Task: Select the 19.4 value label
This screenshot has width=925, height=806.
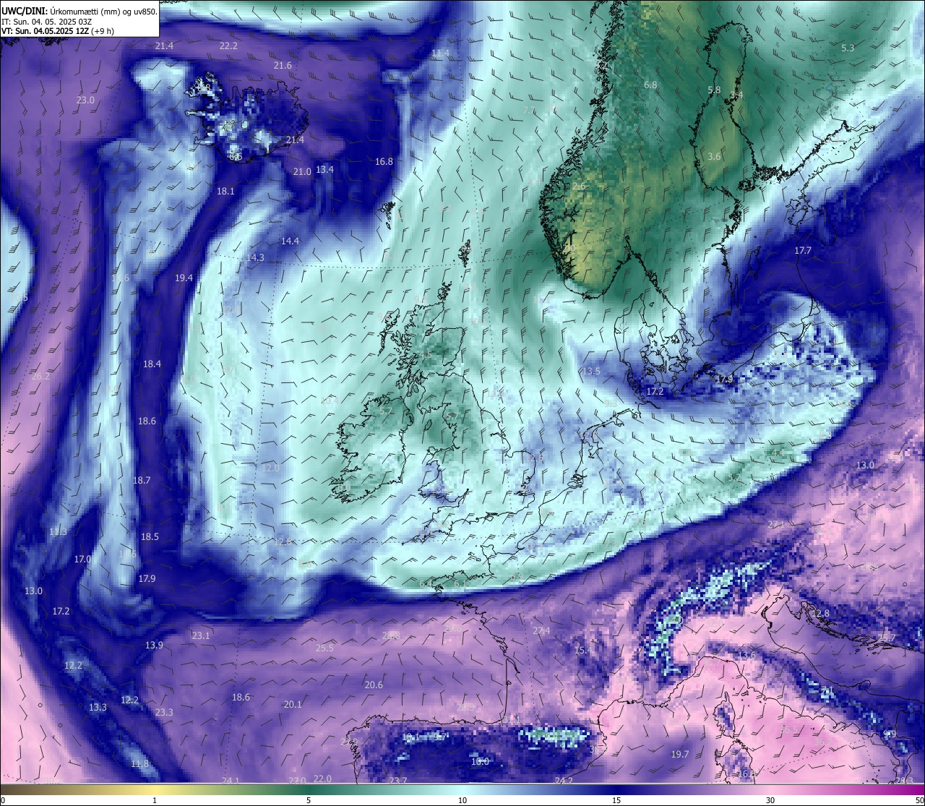Action: [x=184, y=278]
